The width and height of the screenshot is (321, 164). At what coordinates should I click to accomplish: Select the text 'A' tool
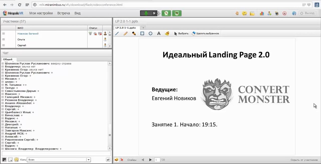tap(159, 33)
